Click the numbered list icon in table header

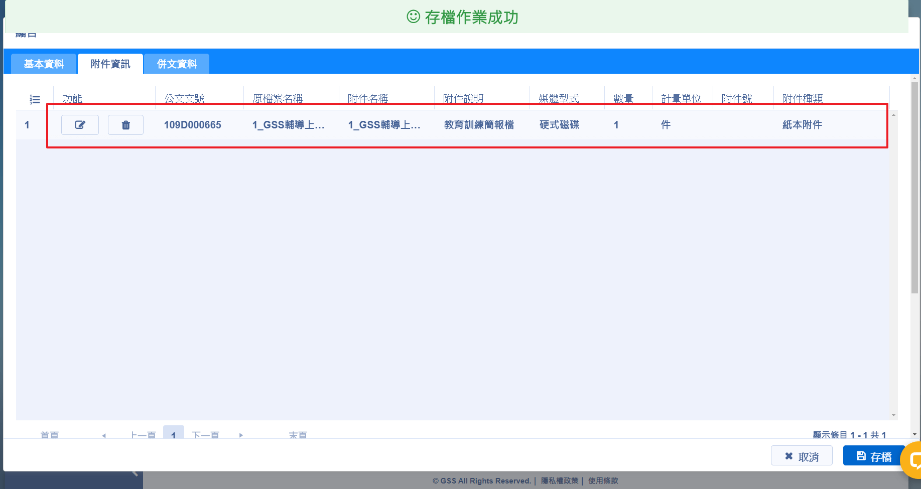click(x=35, y=99)
